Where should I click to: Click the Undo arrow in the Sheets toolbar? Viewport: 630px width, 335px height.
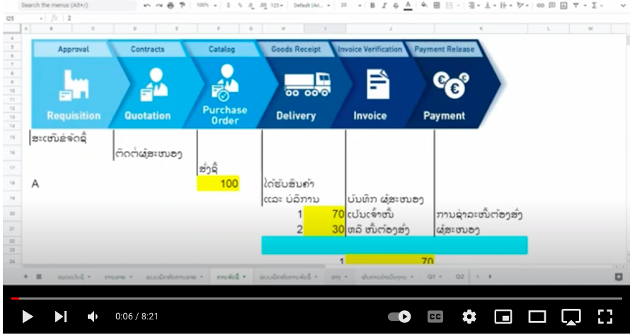point(147,5)
